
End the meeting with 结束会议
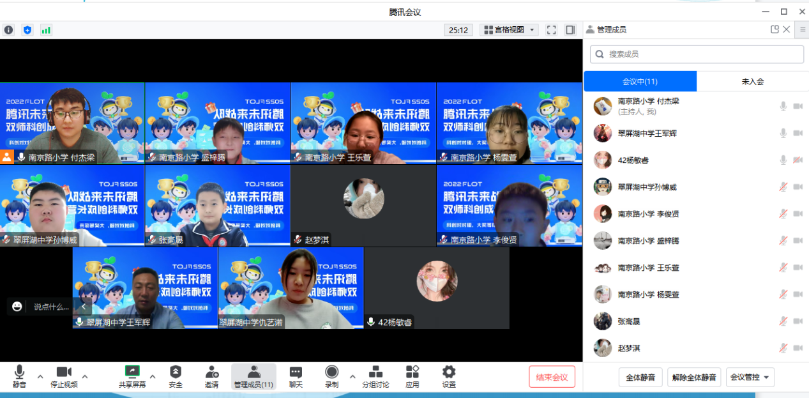tap(552, 377)
